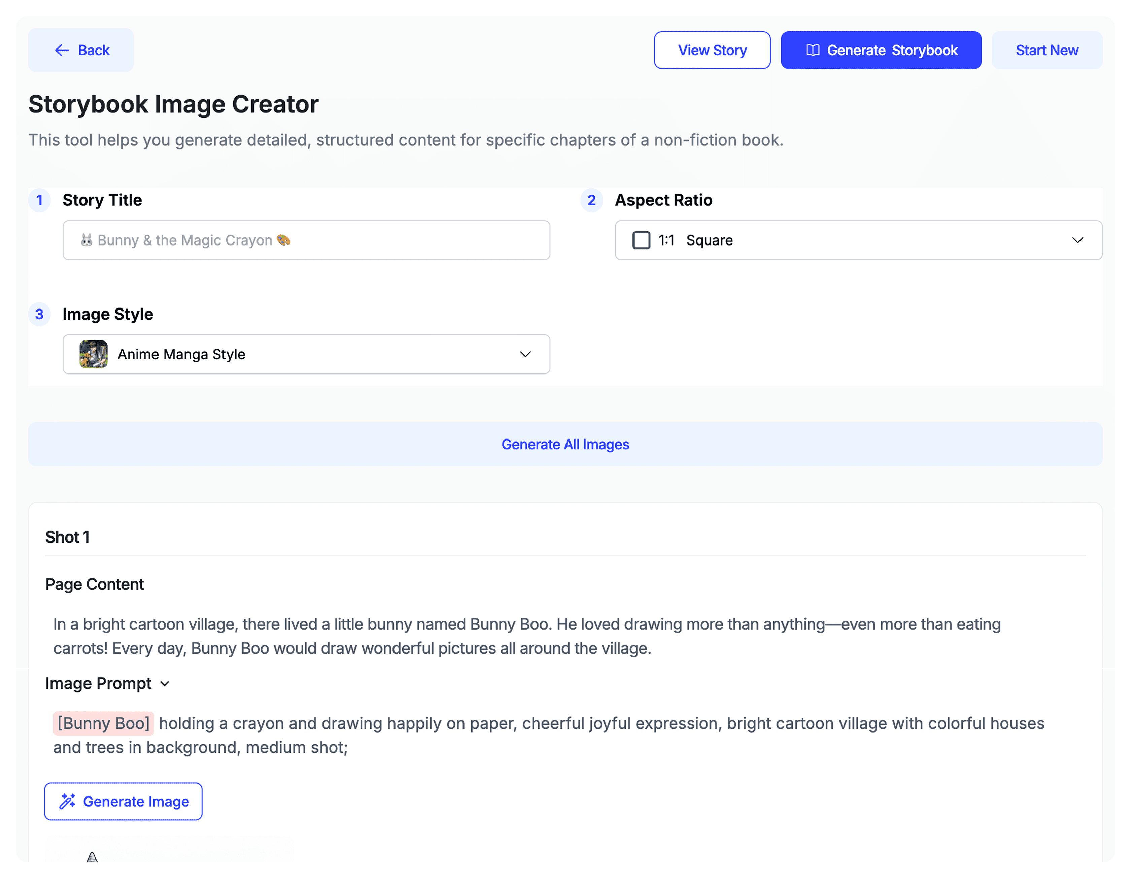The image size is (1131, 878).
Task: Click the step 2 number badge
Action: click(x=591, y=200)
